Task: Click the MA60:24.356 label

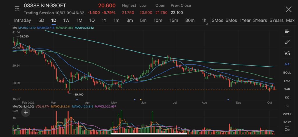Action: [65, 28]
